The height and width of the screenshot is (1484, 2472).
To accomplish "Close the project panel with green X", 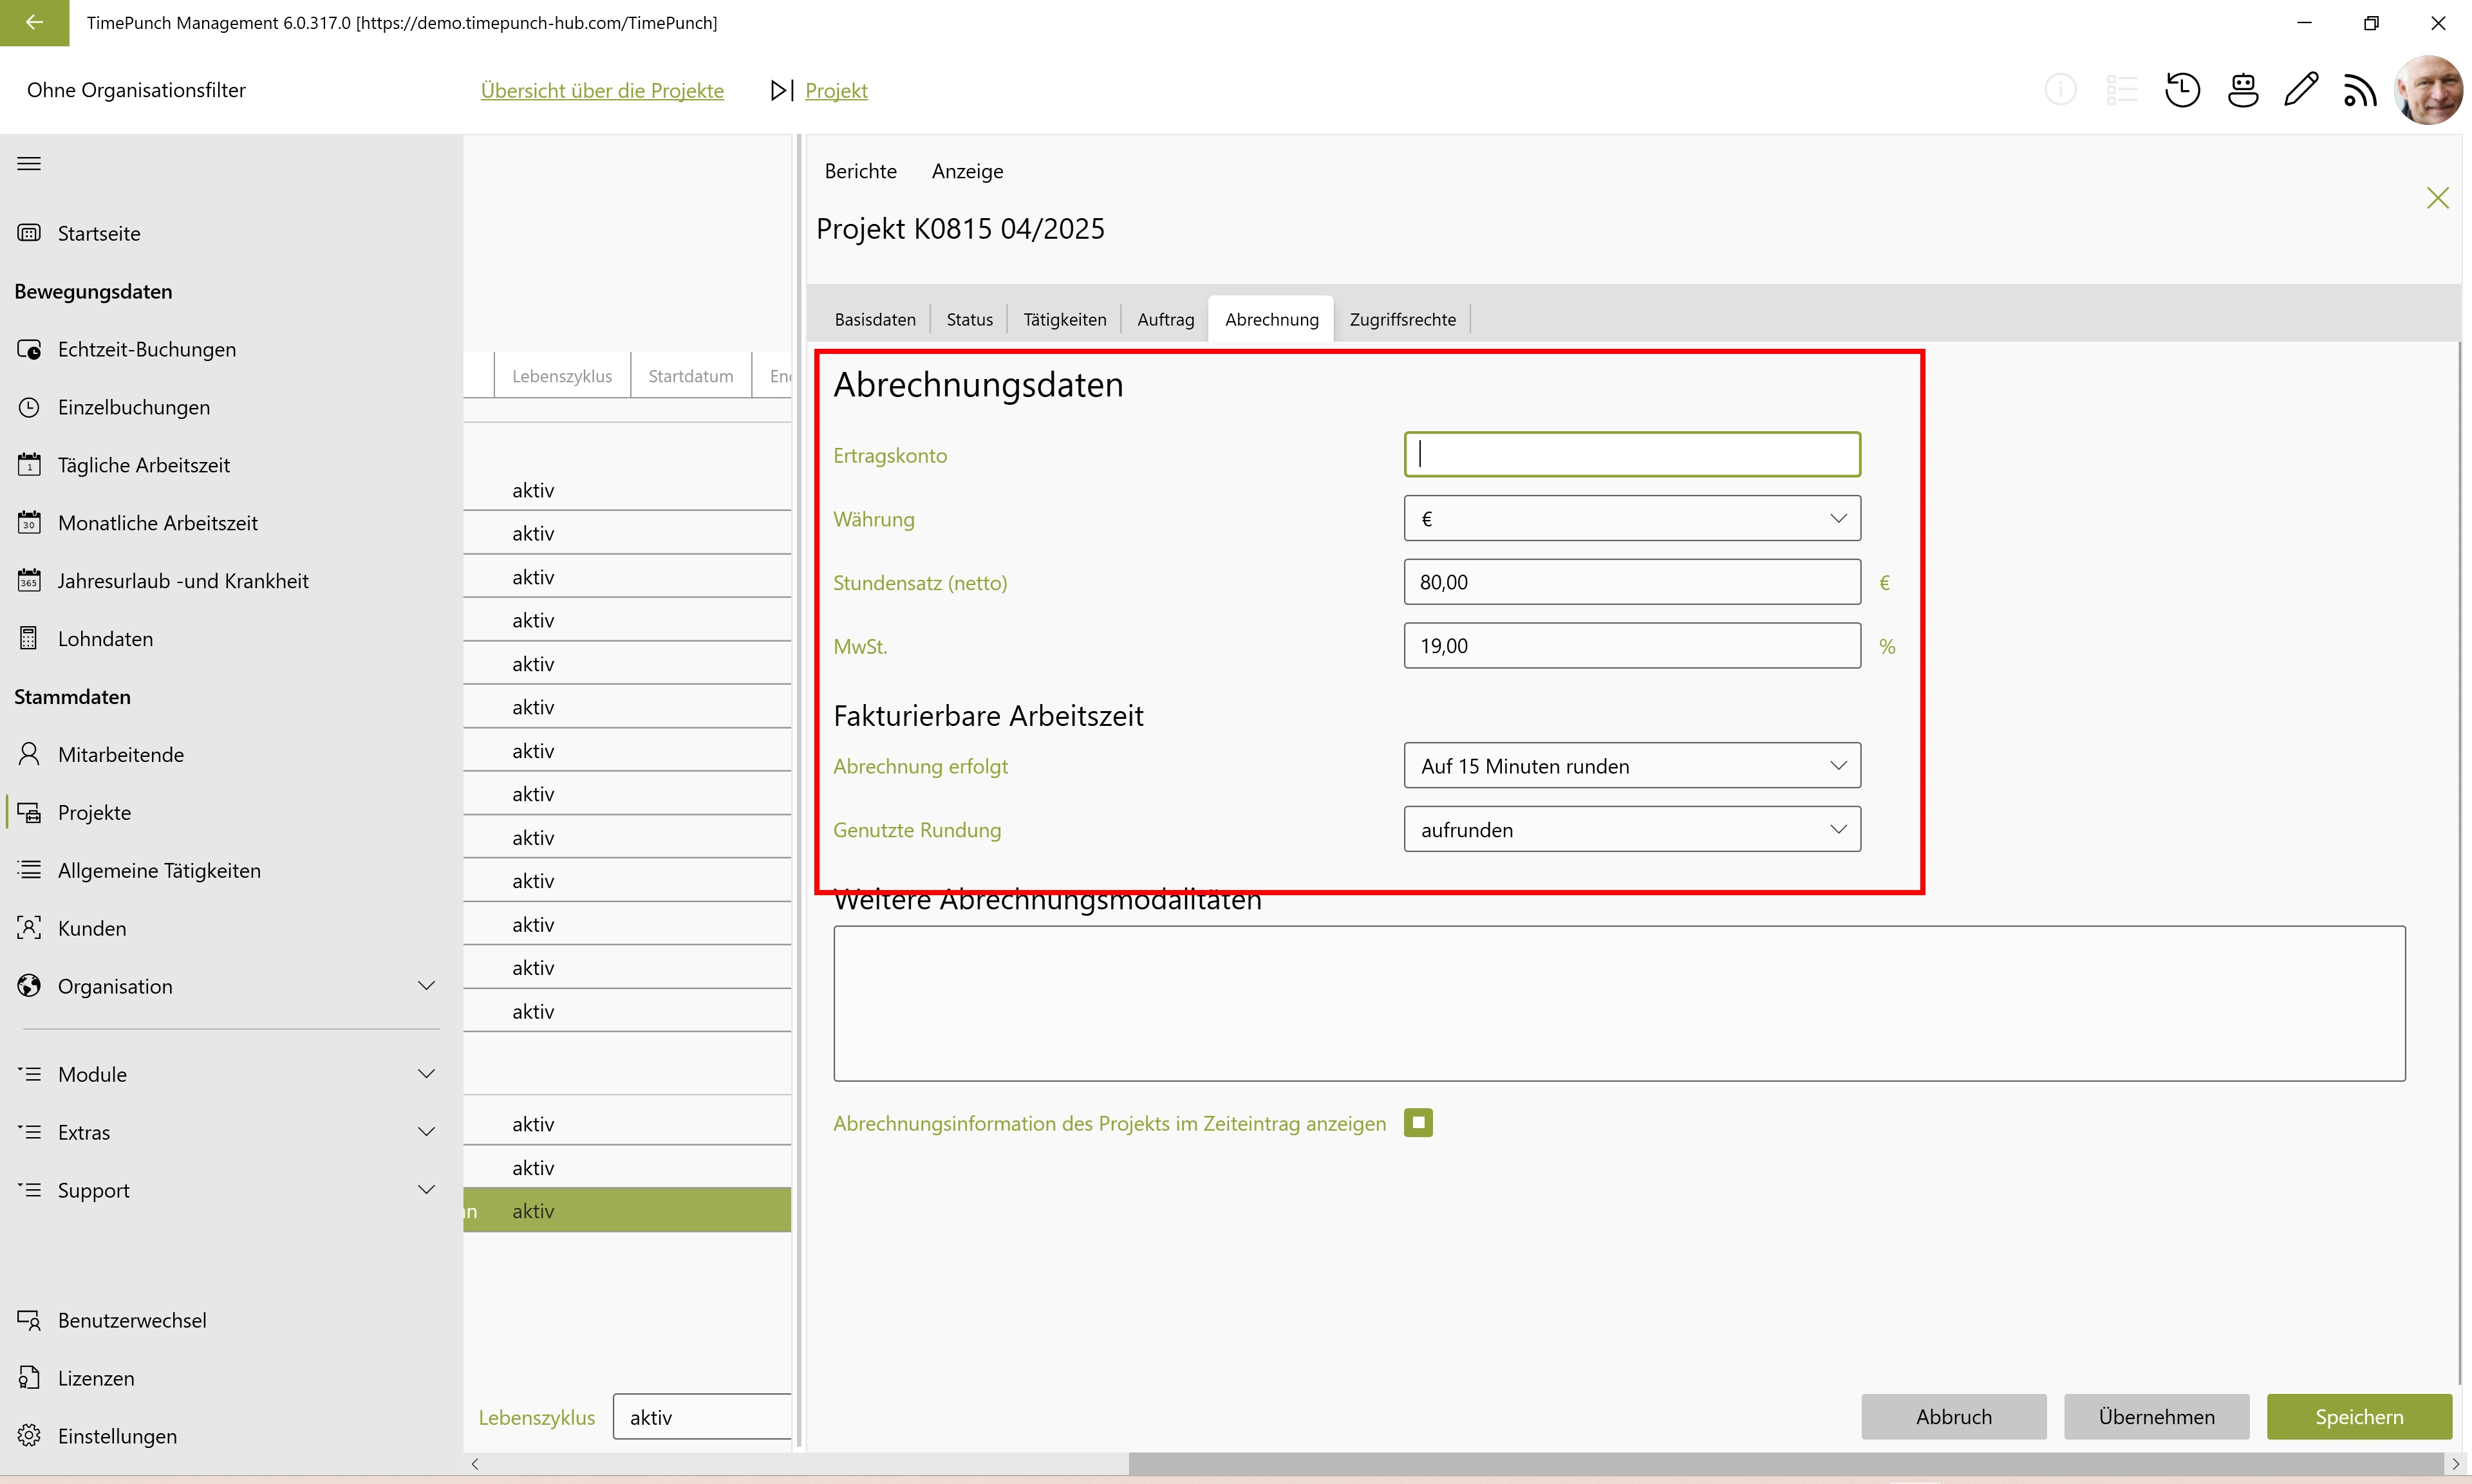I will point(2437,198).
